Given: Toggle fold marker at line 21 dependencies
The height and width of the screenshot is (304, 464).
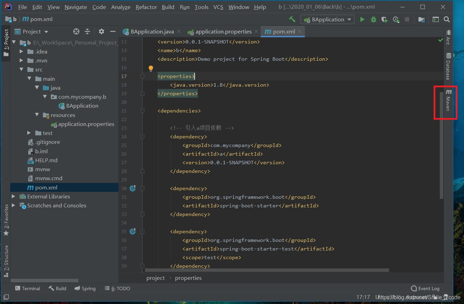Looking at the screenshot, I should click(x=142, y=111).
